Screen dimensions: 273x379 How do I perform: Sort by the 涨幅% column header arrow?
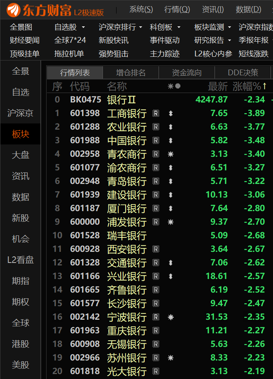(x=264, y=86)
